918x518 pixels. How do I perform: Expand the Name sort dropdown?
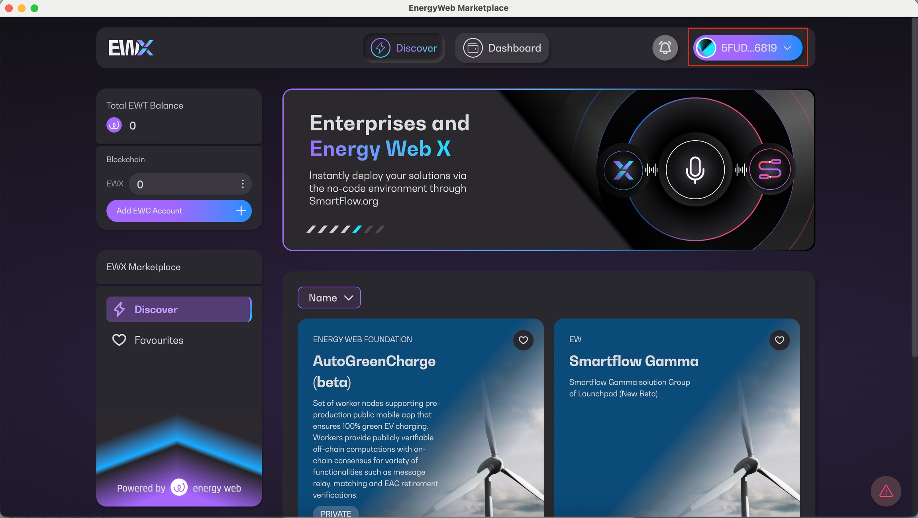tap(329, 298)
